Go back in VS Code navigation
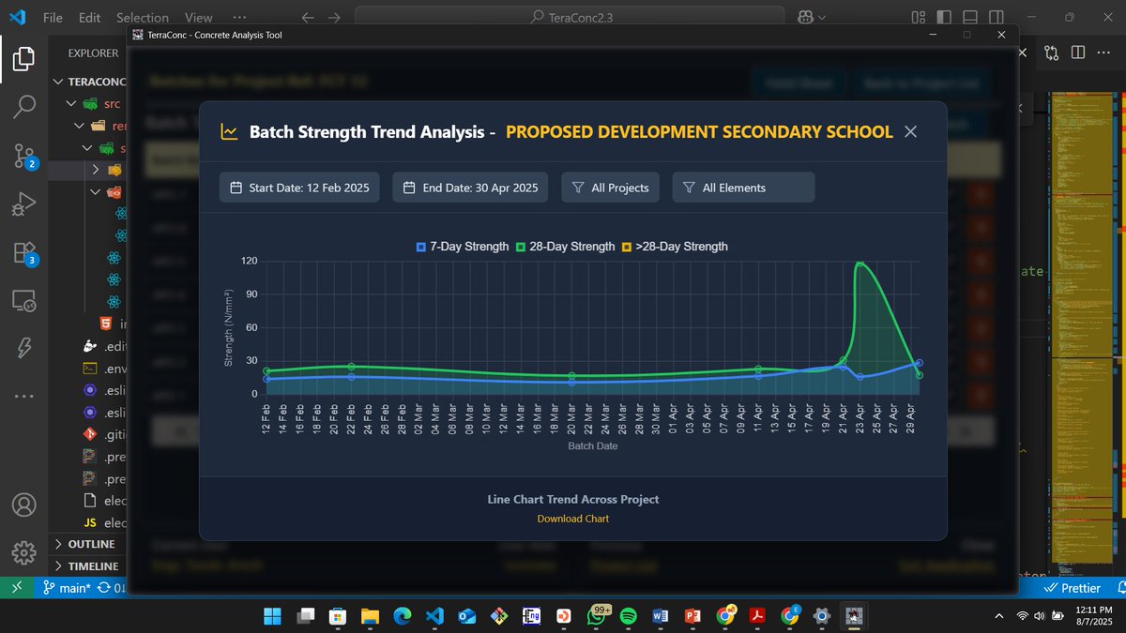The image size is (1126, 633). 308,17
